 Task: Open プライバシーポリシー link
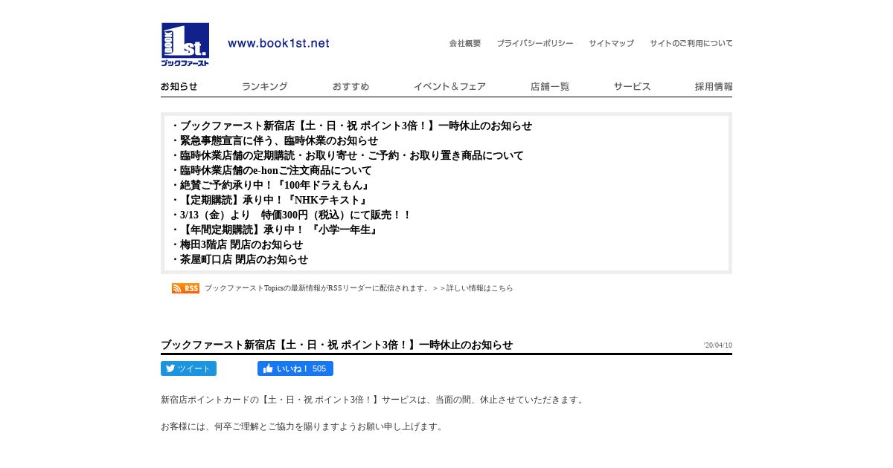click(535, 44)
